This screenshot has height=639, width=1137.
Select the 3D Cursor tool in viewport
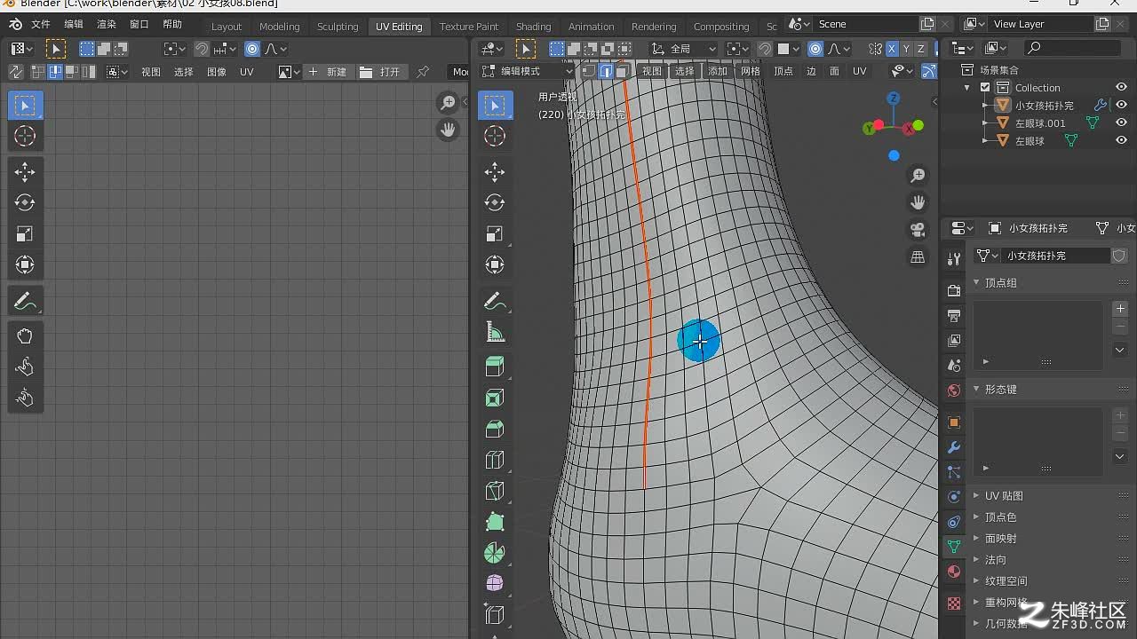(495, 136)
